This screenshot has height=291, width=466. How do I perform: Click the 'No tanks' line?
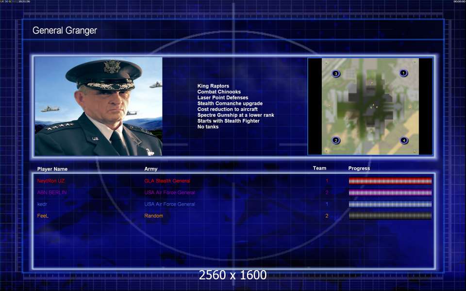pyautogui.click(x=208, y=127)
